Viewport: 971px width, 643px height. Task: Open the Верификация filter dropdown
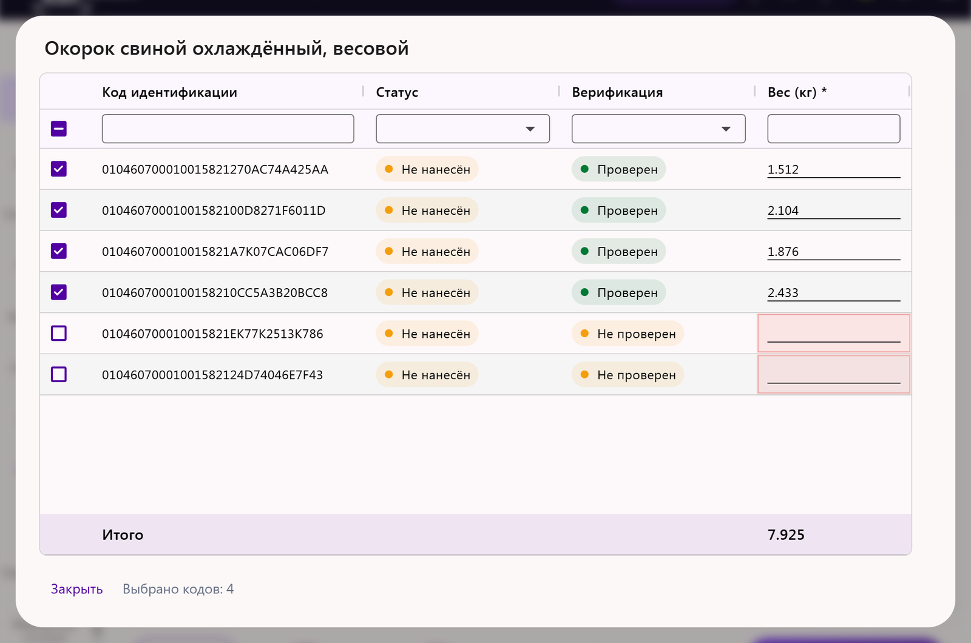click(x=658, y=129)
